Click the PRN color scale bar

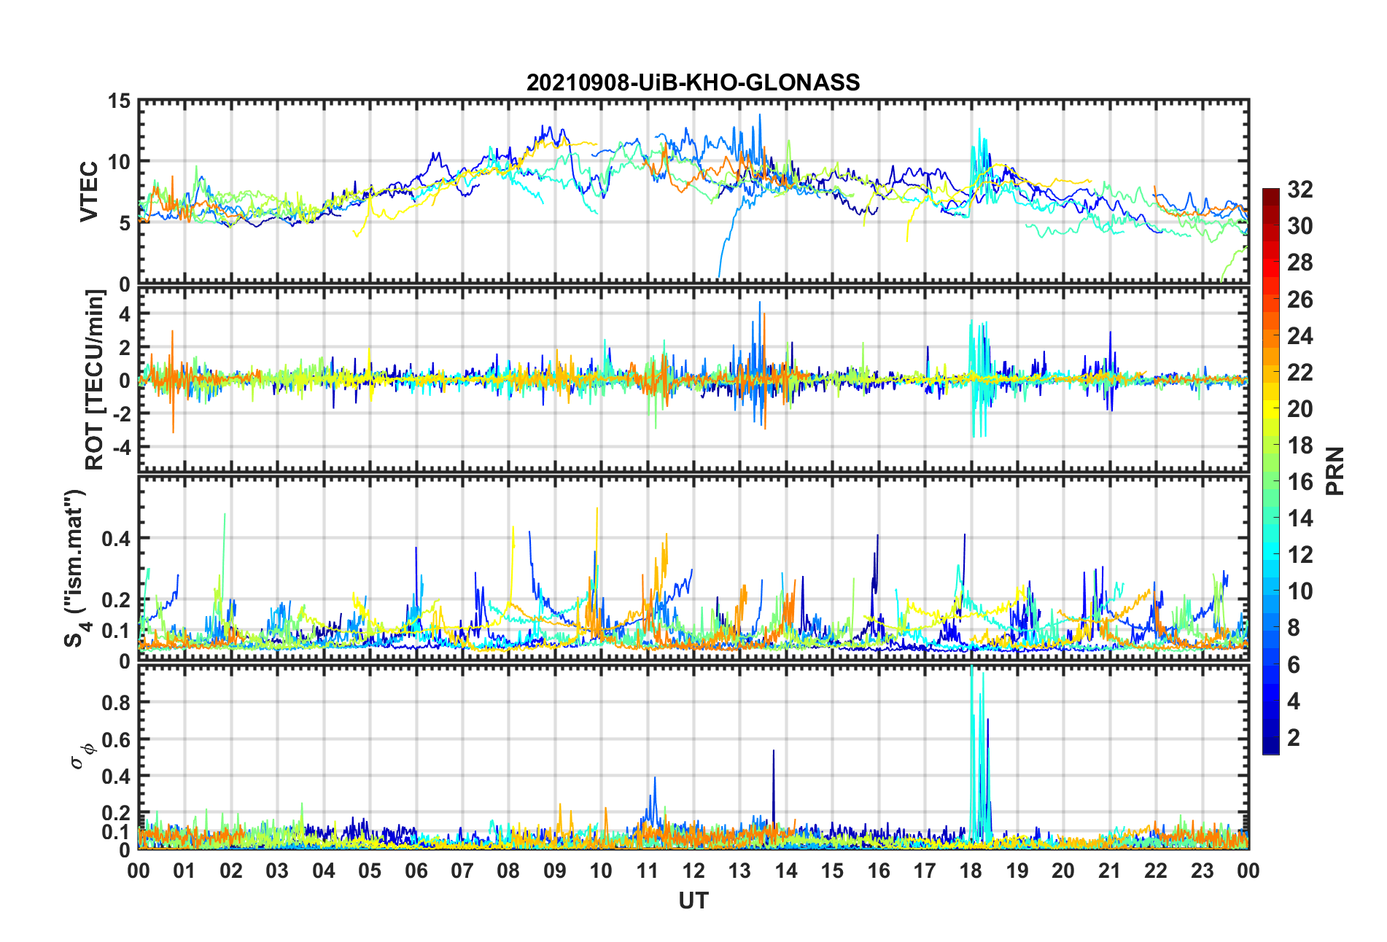[1270, 471]
